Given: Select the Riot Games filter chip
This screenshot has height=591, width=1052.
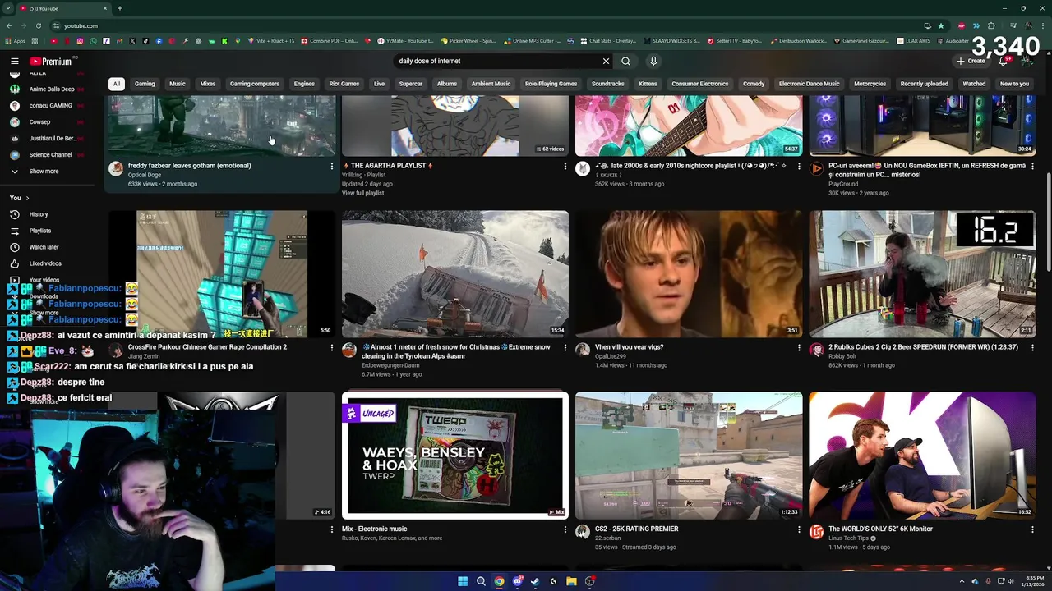Looking at the screenshot, I should (x=344, y=84).
